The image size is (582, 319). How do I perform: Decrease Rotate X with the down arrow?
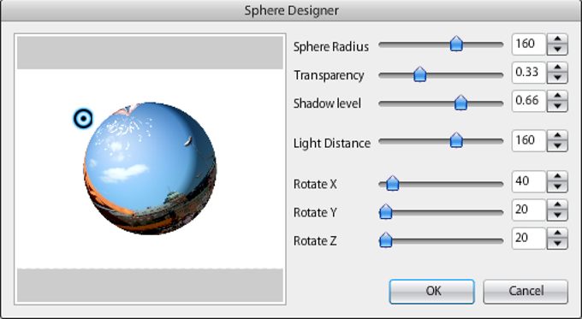pos(557,186)
